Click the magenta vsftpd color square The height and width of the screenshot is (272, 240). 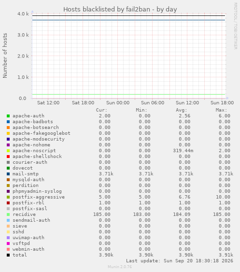(8, 243)
